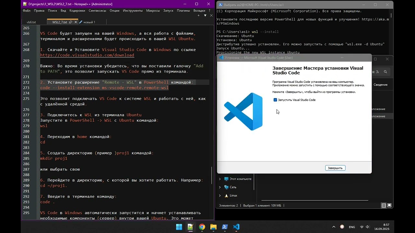
Task: Click the round recorder icon in the system tray
Action: point(342,227)
